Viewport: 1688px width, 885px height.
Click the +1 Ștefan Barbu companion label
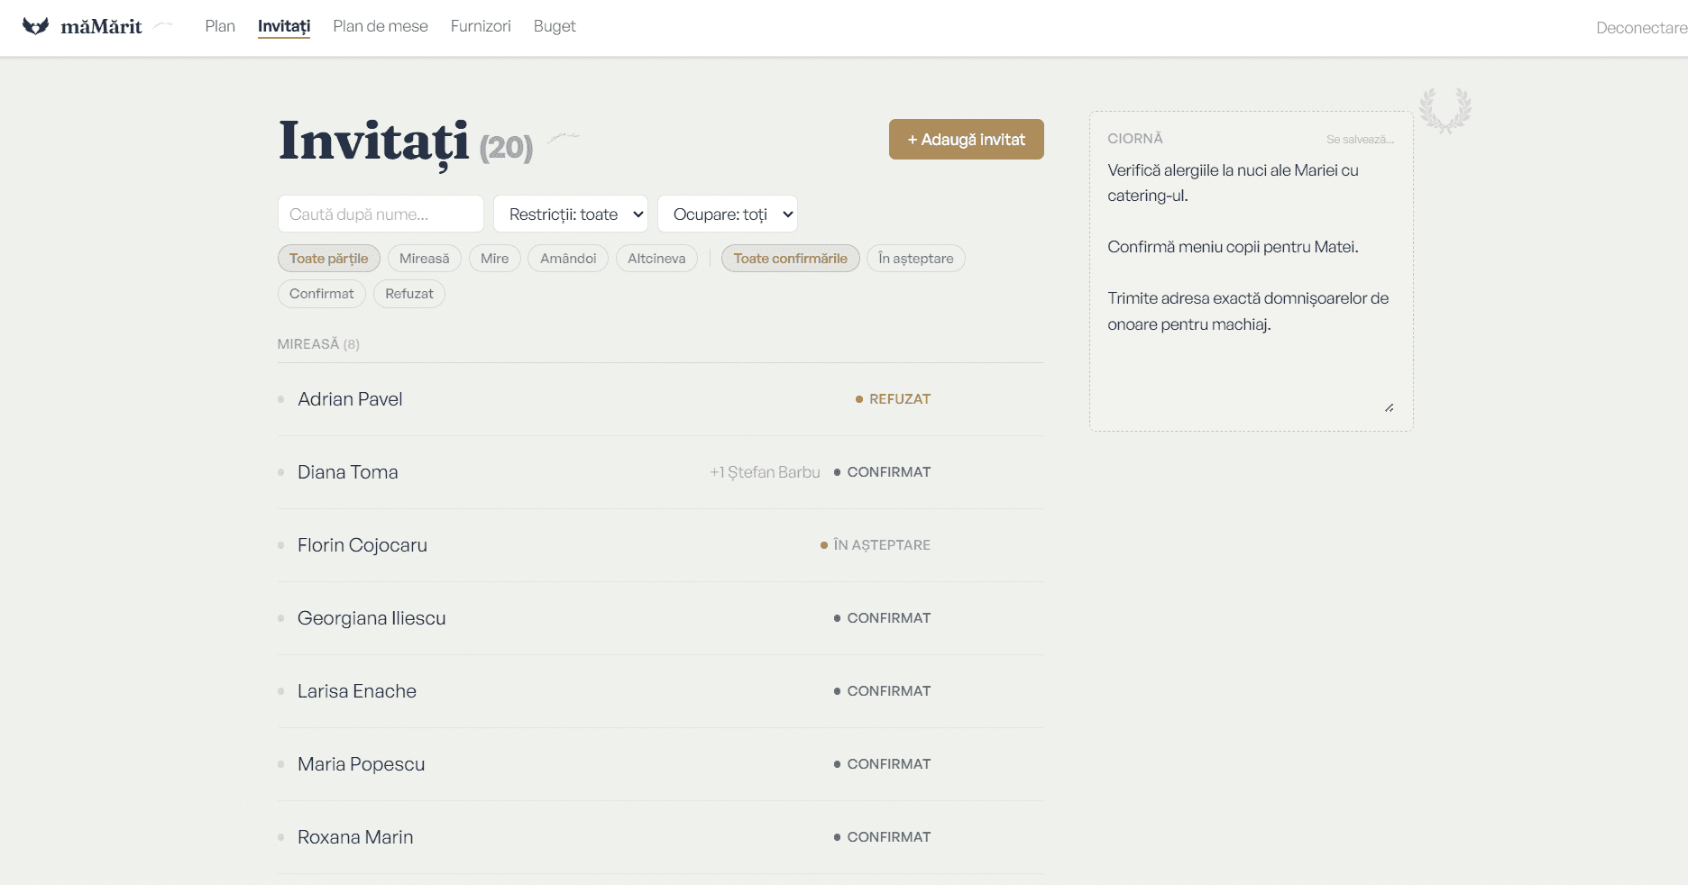point(765,472)
